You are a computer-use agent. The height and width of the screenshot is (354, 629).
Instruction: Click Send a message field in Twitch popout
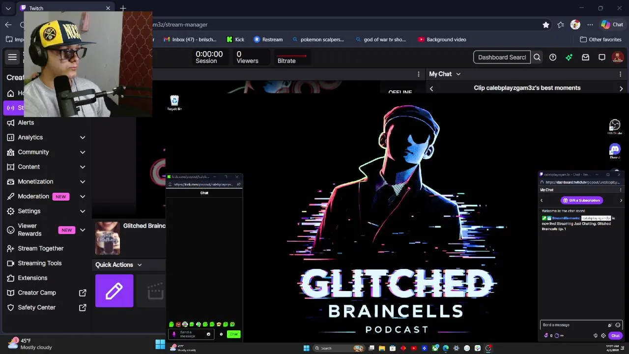pyautogui.click(x=581, y=325)
